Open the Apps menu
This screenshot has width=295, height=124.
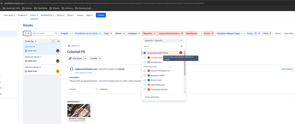(x=89, y=15)
